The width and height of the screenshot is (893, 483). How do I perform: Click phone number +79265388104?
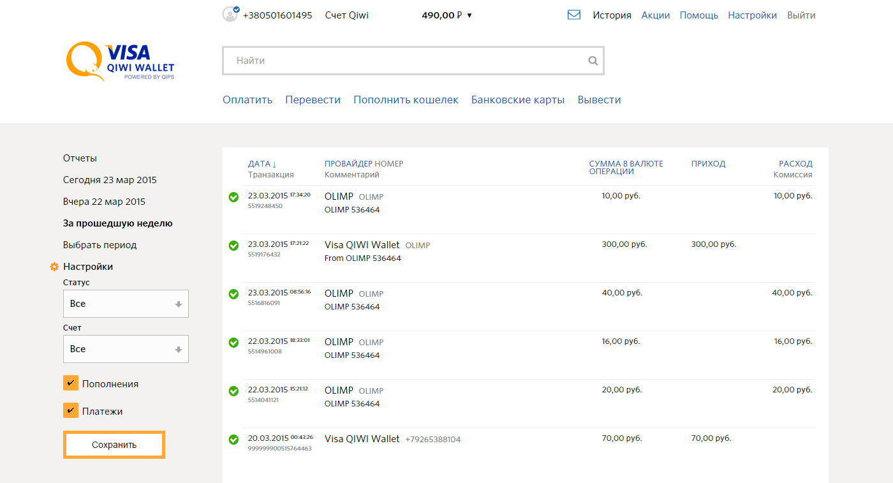point(433,440)
